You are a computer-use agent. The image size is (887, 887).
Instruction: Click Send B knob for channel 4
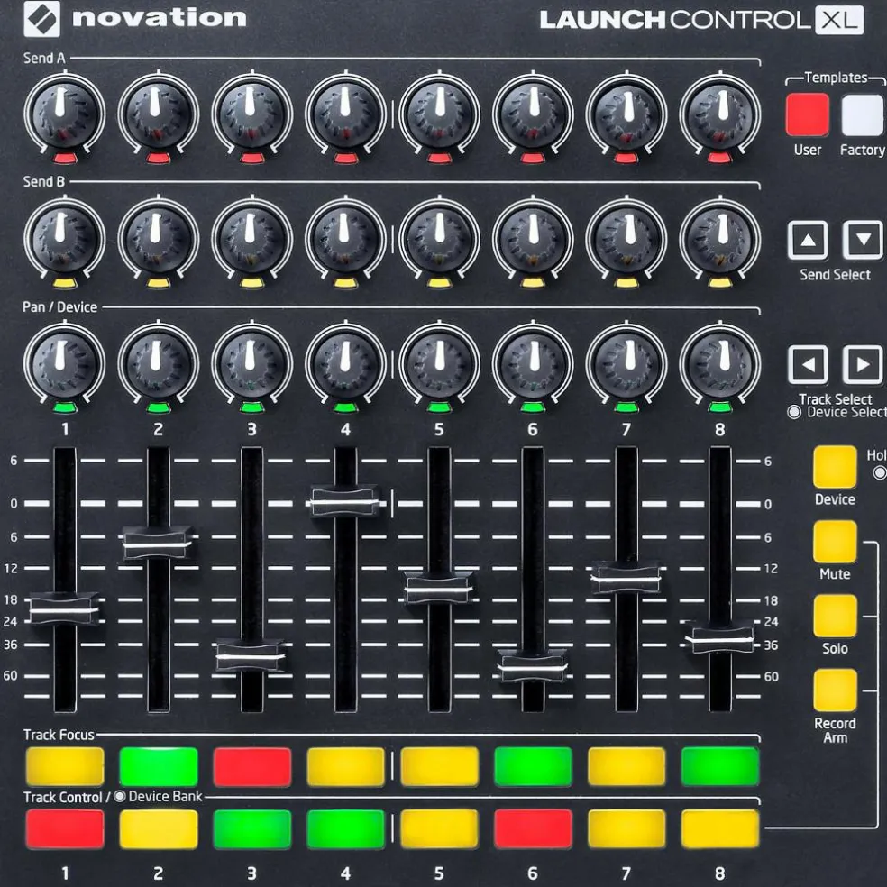click(345, 239)
